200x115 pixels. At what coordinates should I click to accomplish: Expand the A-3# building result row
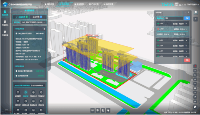(172, 40)
